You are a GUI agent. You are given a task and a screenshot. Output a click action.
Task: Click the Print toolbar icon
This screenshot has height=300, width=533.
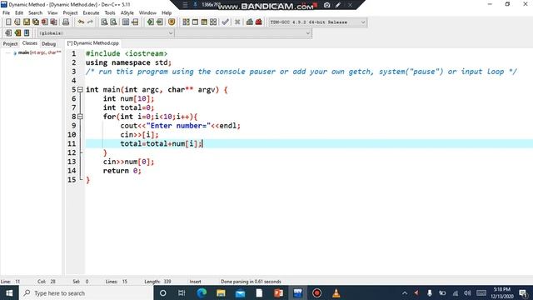pyautogui.click(x=66, y=22)
